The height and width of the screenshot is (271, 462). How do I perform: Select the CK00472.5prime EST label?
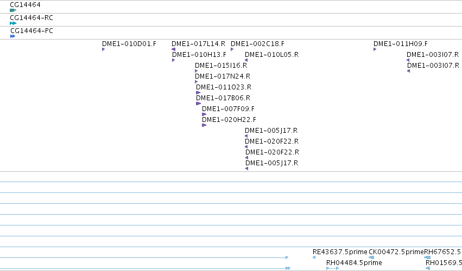click(x=396, y=252)
